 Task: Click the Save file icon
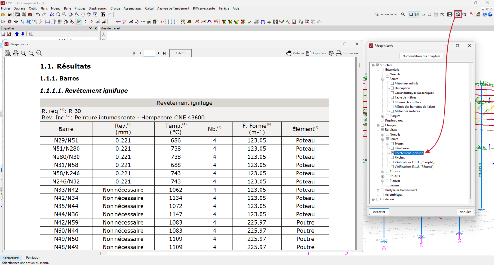[x=10, y=14]
